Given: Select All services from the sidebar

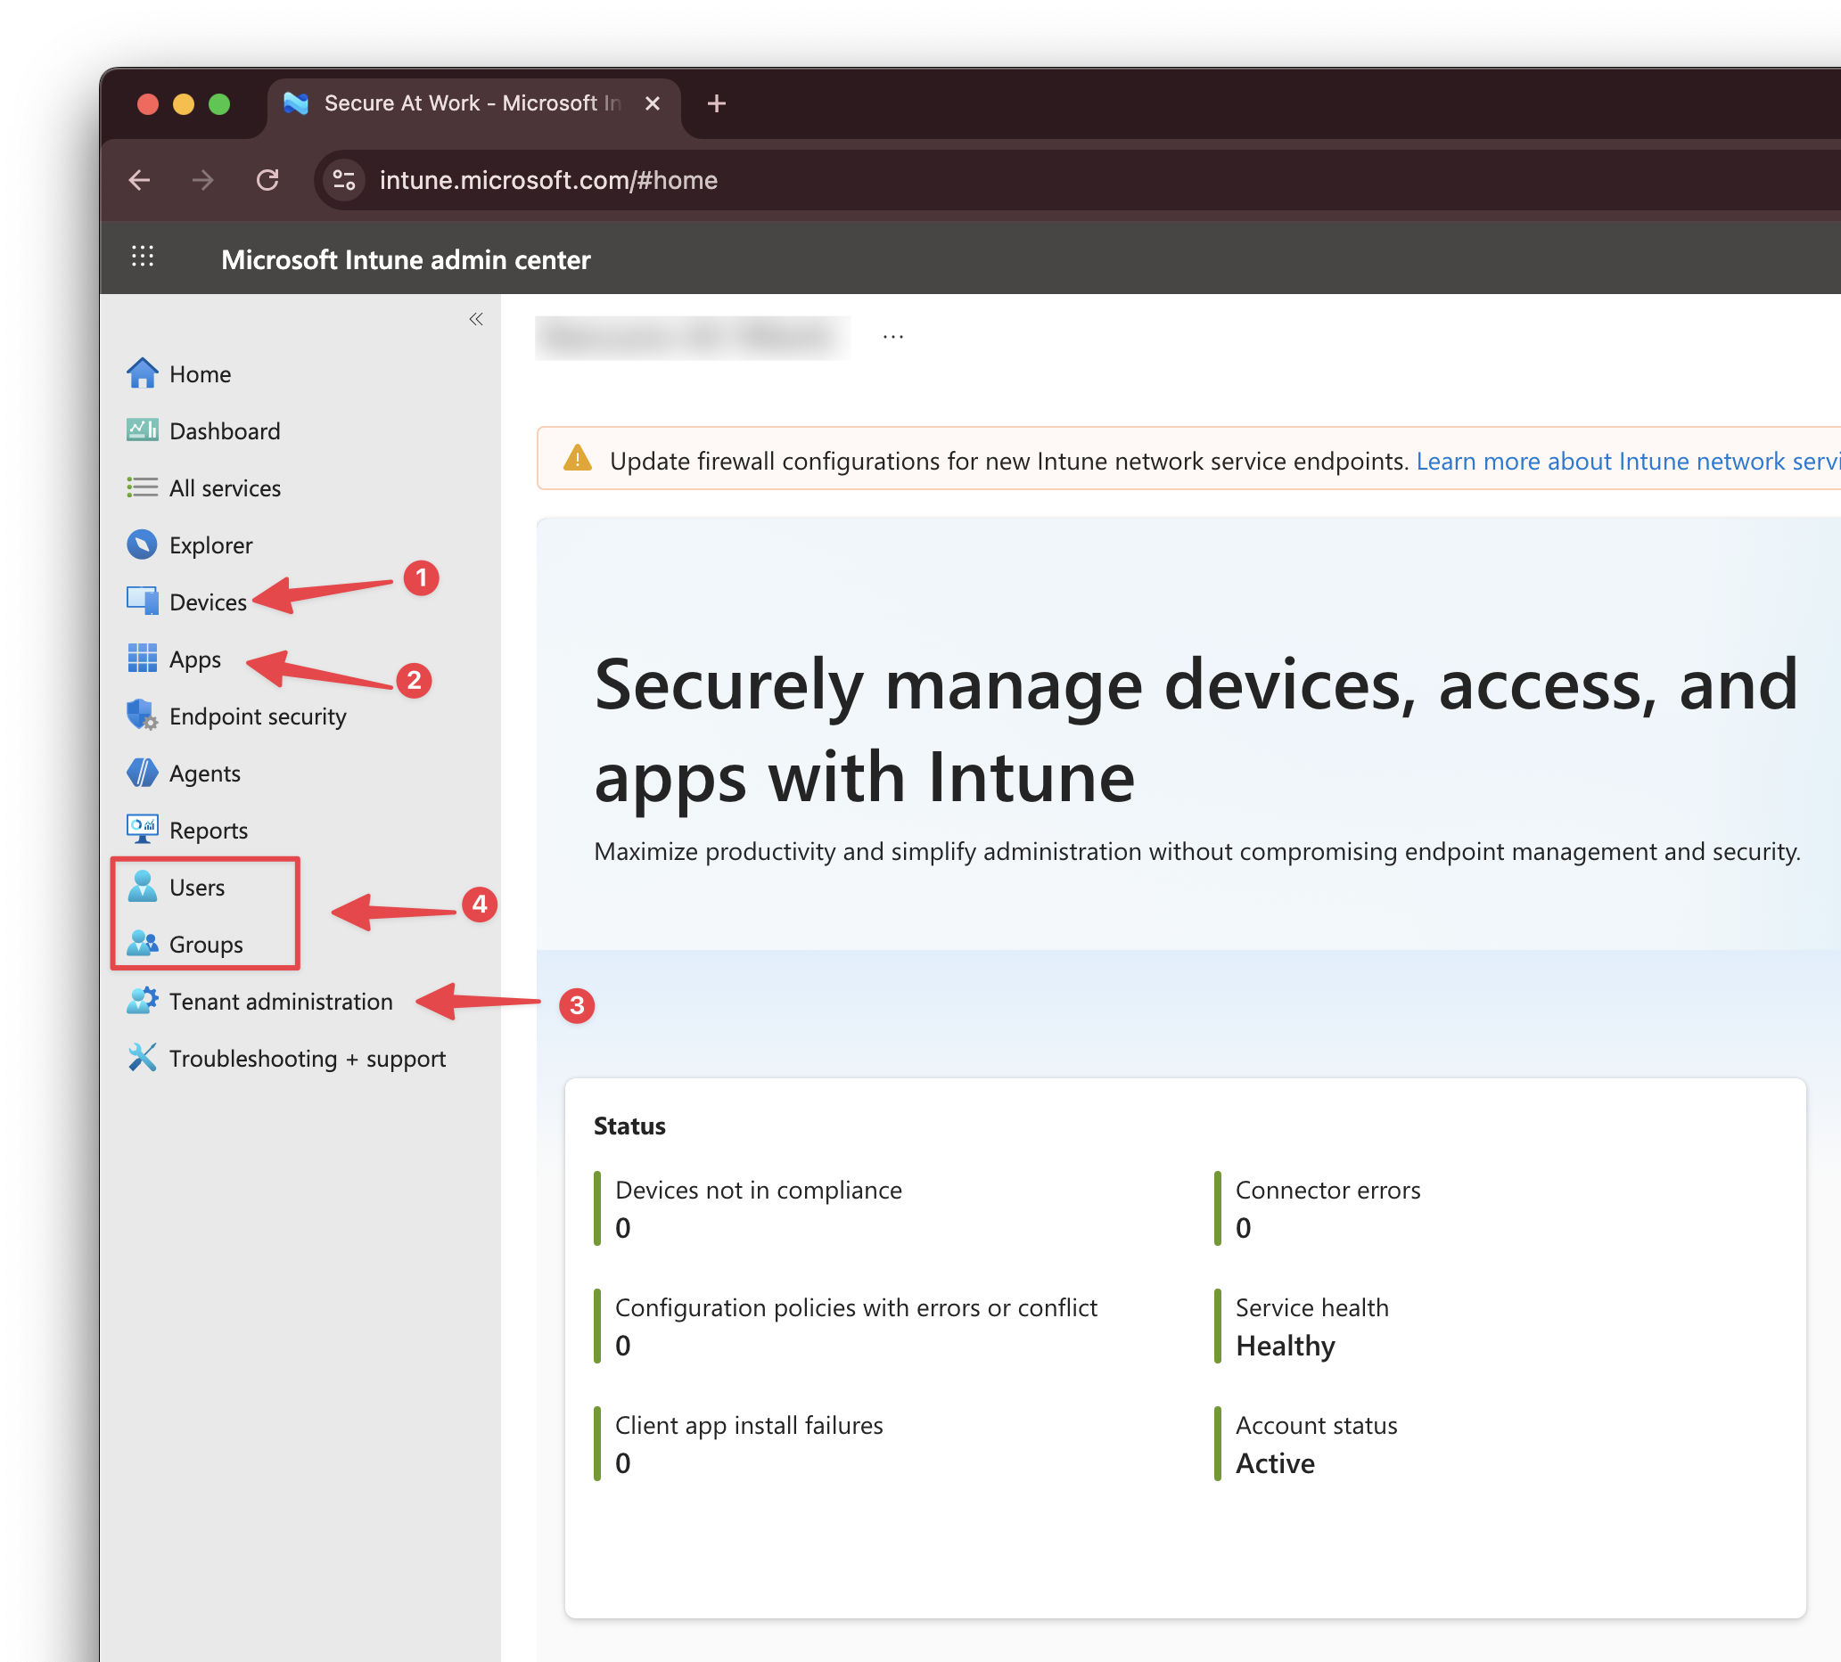Looking at the screenshot, I should 225,488.
